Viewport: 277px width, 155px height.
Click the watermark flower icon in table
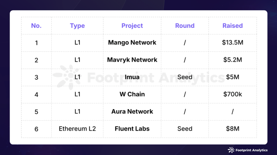point(67,77)
